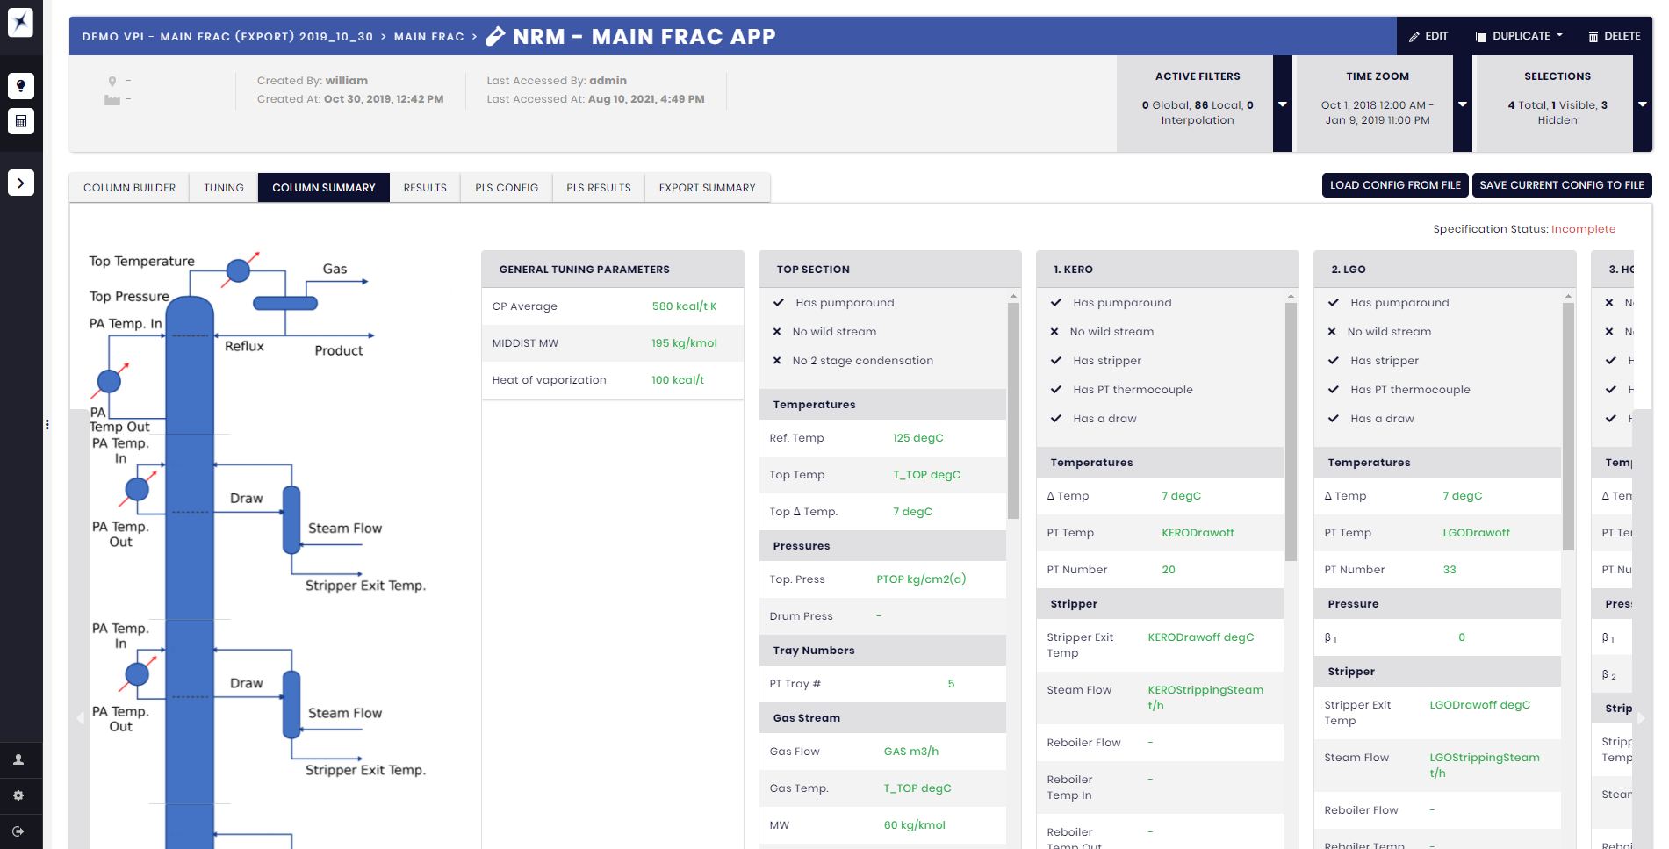Click the user profile icon in sidebar

18,760
